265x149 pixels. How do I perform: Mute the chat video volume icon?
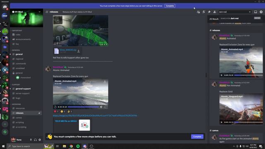point(101,107)
